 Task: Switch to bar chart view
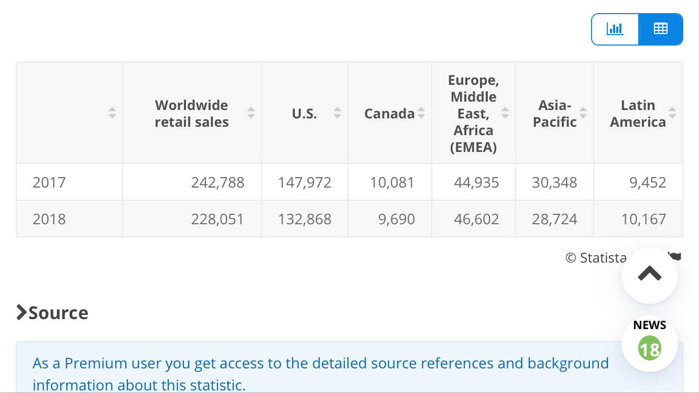[615, 29]
